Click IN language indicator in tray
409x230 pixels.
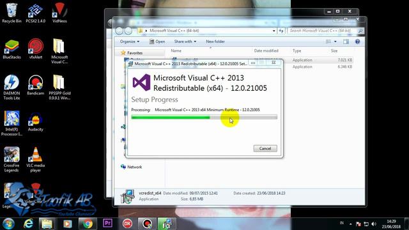pos(341,223)
